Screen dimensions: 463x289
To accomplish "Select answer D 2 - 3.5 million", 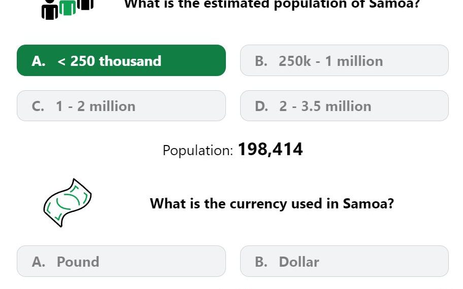I will pos(344,106).
